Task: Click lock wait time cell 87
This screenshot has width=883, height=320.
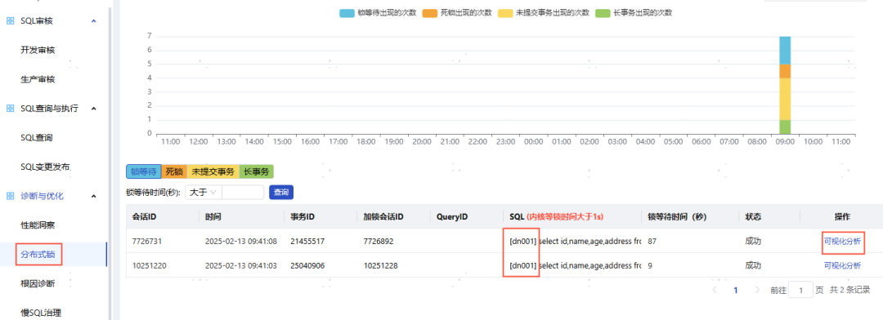Action: tap(652, 241)
